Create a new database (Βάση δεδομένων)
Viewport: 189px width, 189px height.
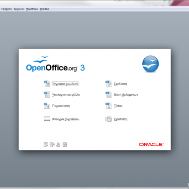(122, 94)
